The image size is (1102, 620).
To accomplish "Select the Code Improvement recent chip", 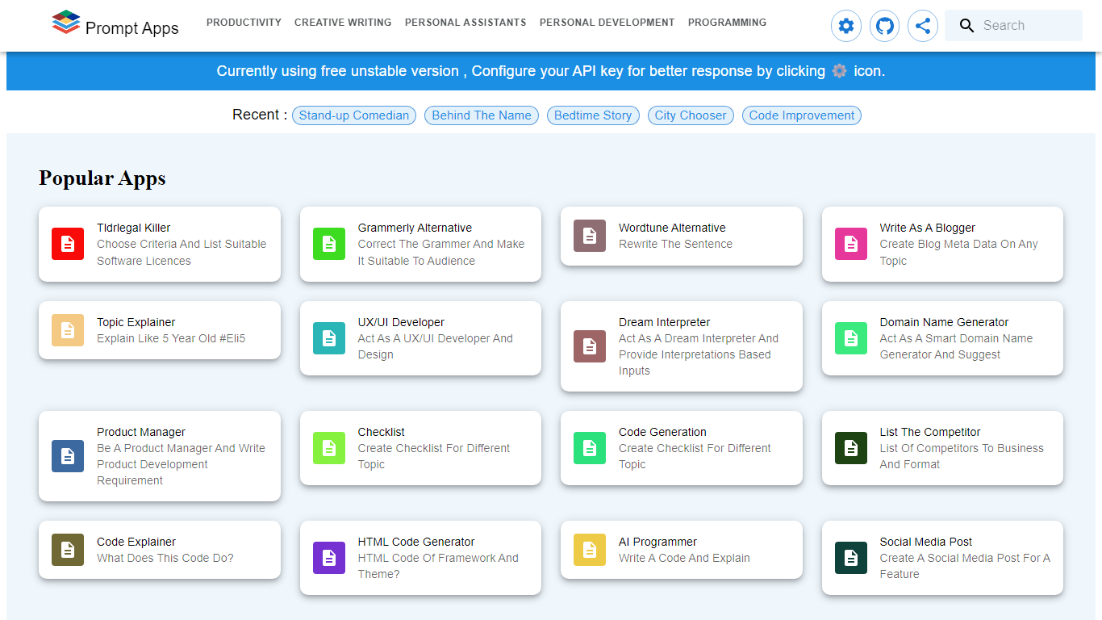I will pos(801,115).
